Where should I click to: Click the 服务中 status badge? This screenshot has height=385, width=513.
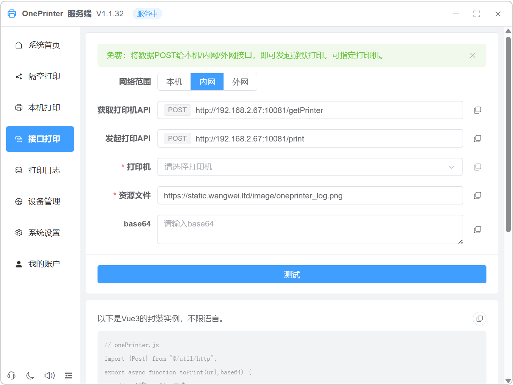point(147,14)
